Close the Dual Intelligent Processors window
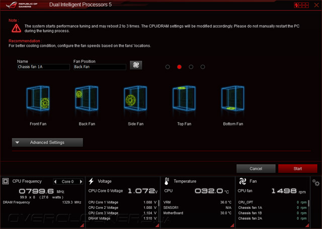The height and width of the screenshot is (229, 322). pos(316,5)
